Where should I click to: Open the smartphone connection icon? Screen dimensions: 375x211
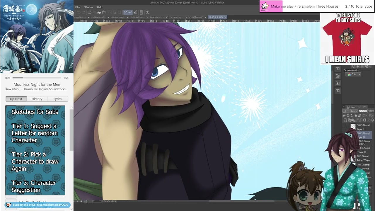click(x=142, y=12)
